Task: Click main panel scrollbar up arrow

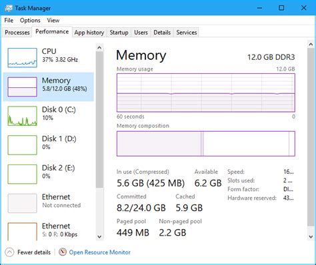Action: [x=311, y=45]
